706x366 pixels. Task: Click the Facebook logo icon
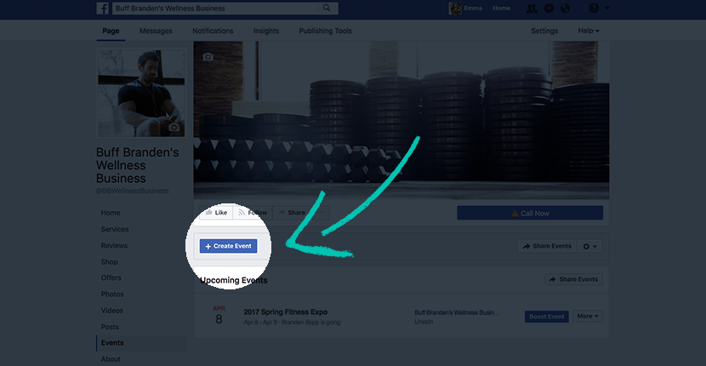pyautogui.click(x=102, y=9)
